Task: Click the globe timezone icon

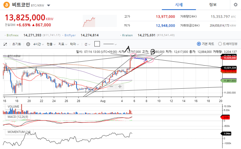Action: point(28,44)
